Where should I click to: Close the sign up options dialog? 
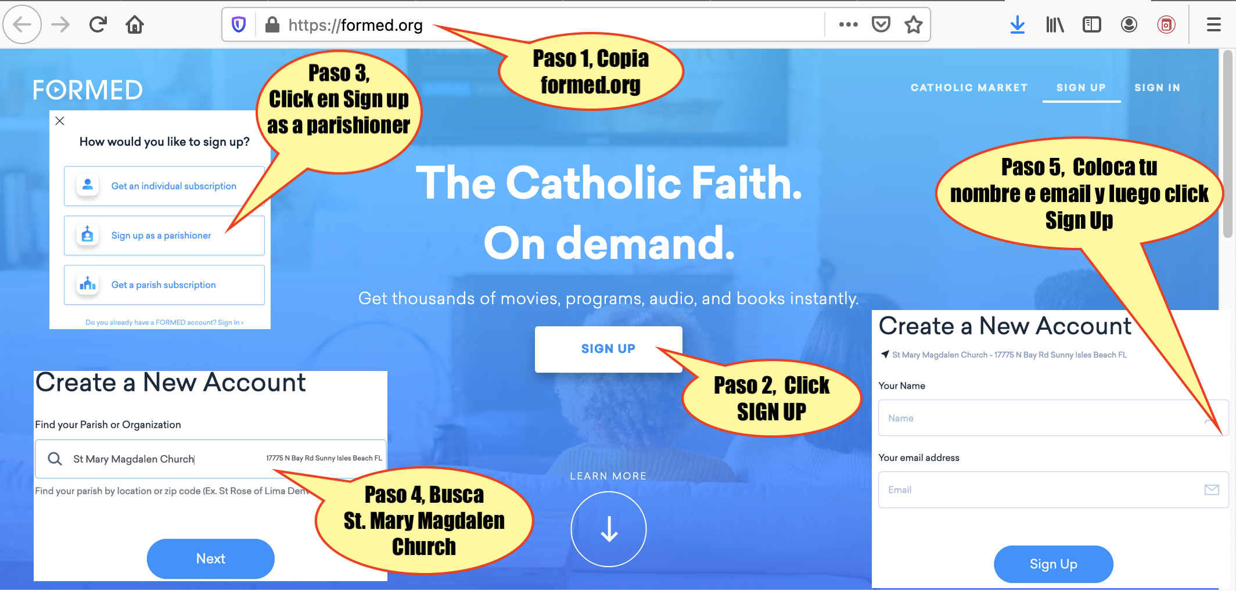point(60,121)
